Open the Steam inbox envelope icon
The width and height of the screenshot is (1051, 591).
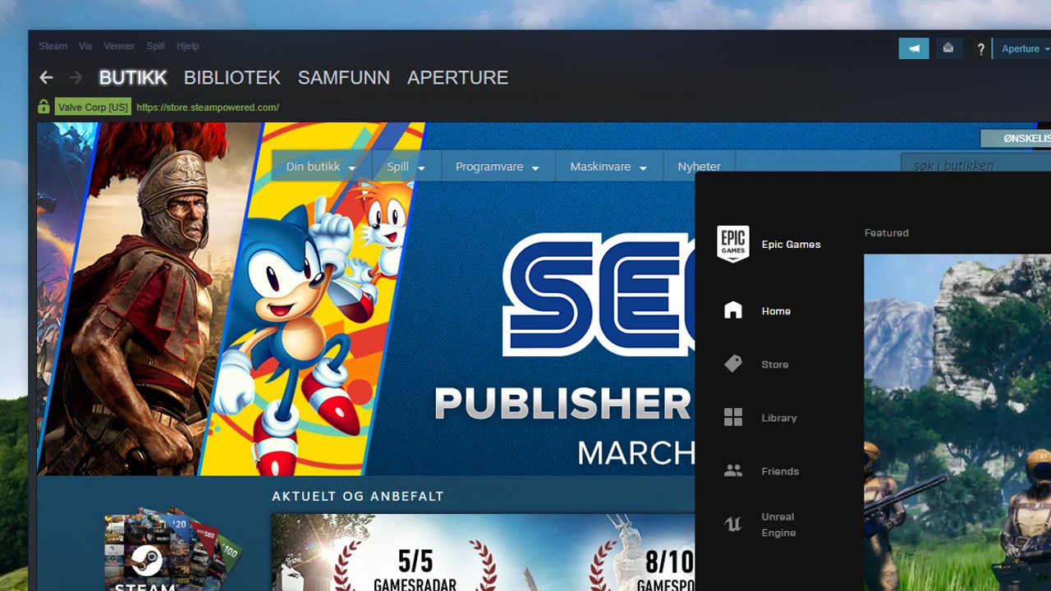click(x=948, y=48)
